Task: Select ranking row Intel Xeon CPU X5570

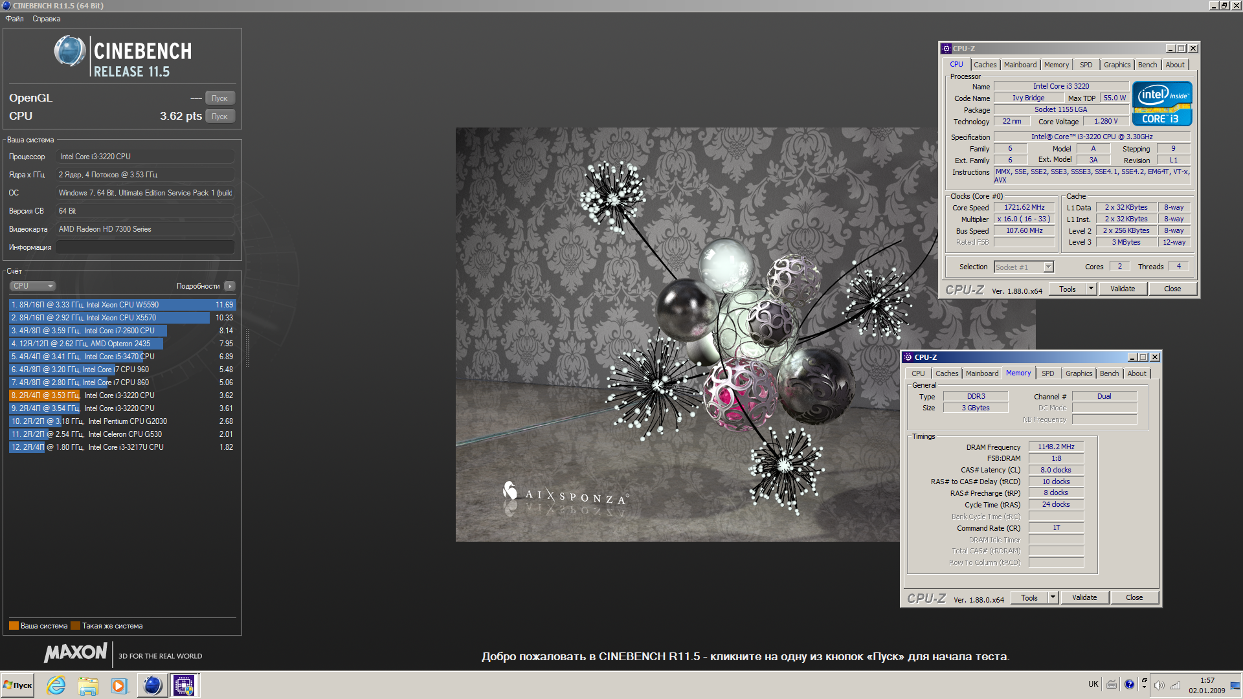Action: [122, 318]
